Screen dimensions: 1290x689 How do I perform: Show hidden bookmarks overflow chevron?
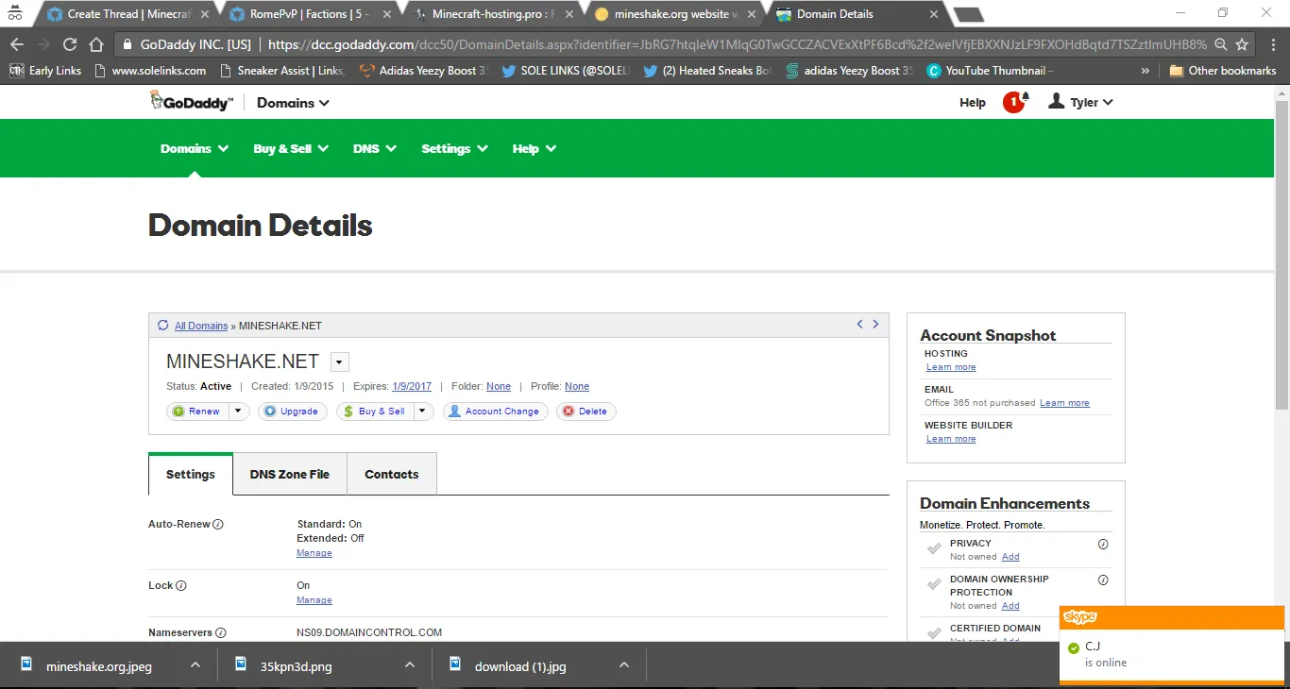(x=1146, y=71)
